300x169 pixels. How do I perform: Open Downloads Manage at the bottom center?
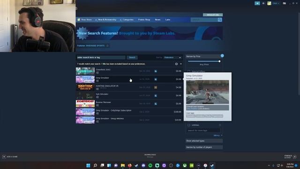(150, 156)
